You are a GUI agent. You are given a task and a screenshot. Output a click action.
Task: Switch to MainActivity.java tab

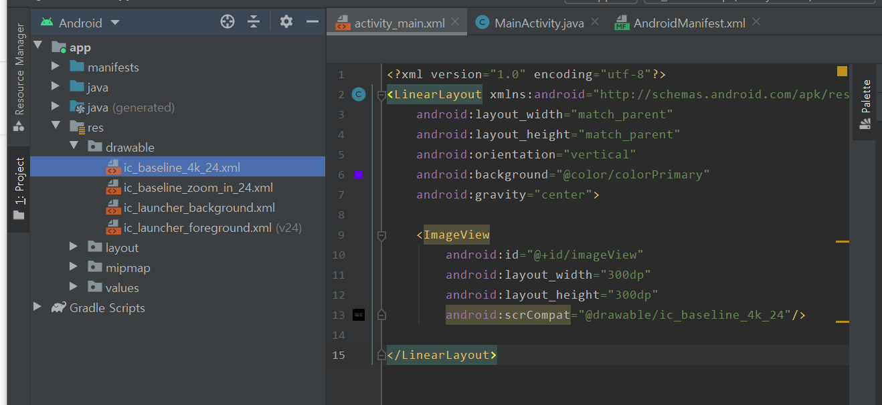click(539, 23)
